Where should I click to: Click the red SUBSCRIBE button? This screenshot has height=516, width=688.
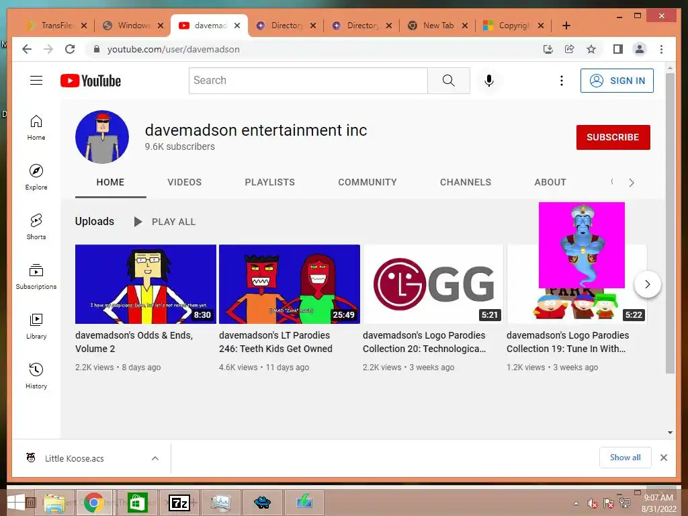tap(613, 137)
